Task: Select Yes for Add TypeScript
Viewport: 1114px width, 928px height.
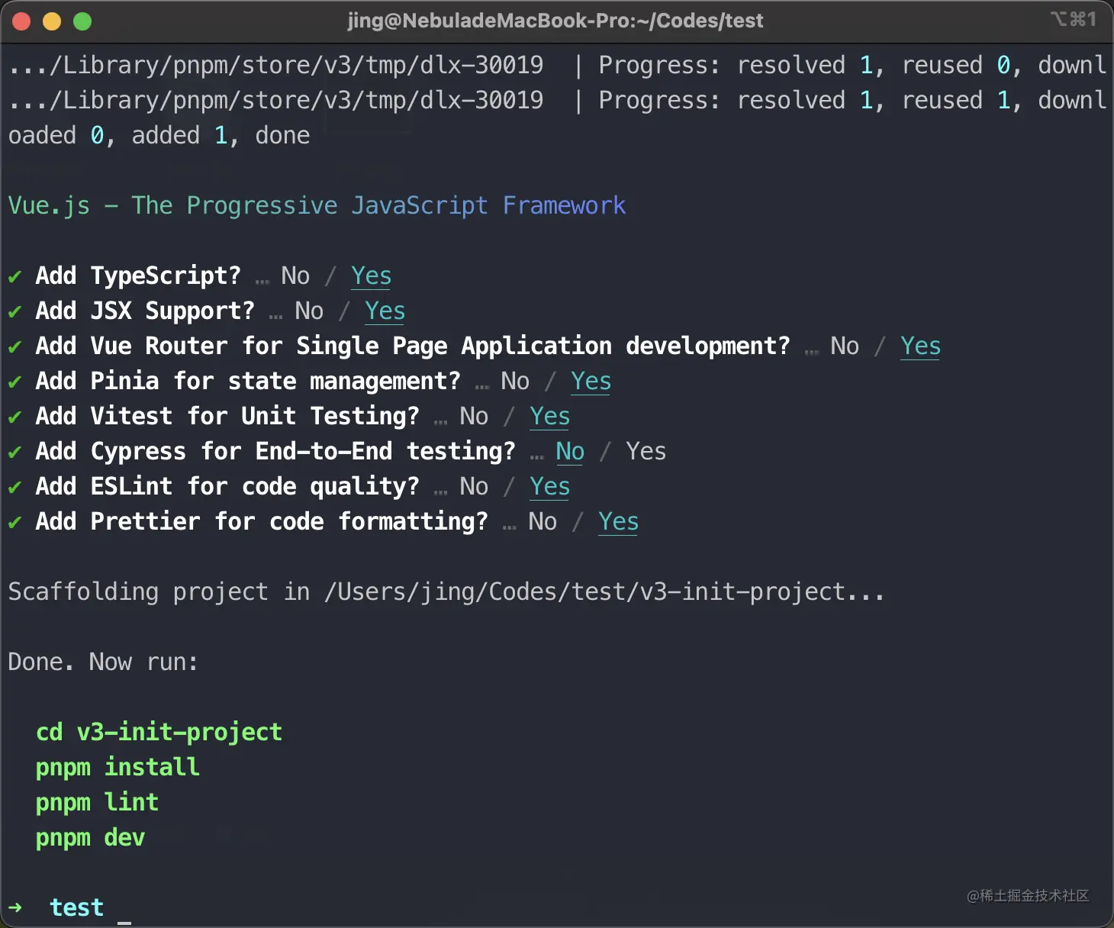Action: 371,275
